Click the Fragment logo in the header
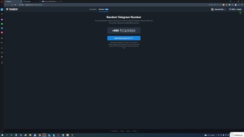 click(12, 9)
